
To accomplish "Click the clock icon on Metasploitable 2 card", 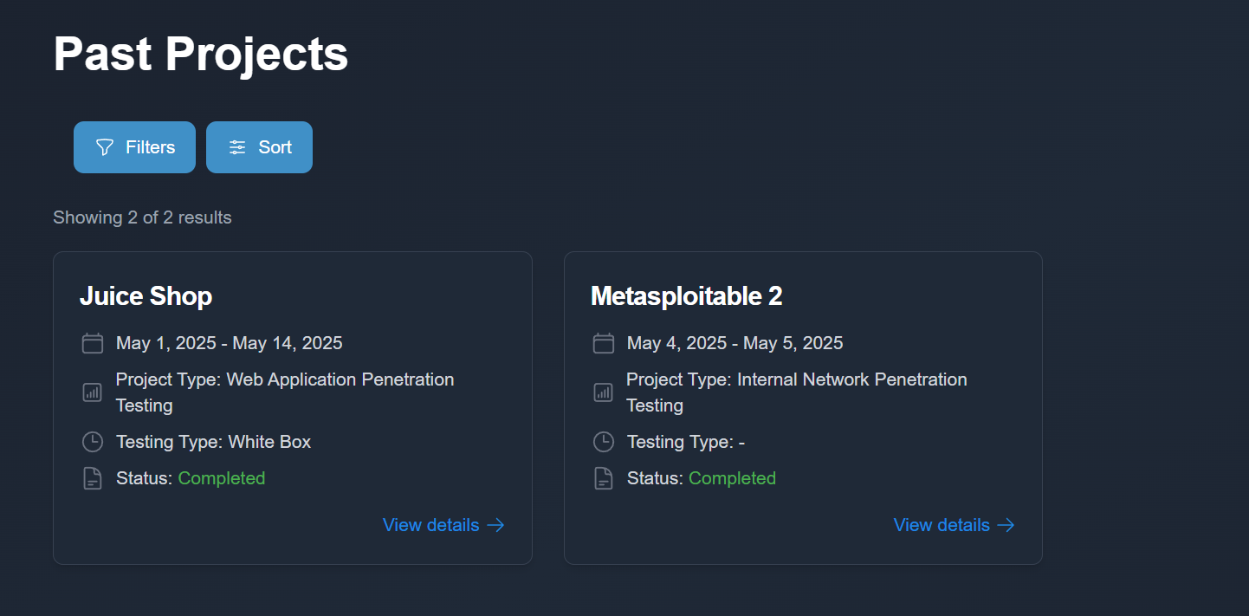I will pyautogui.click(x=604, y=442).
